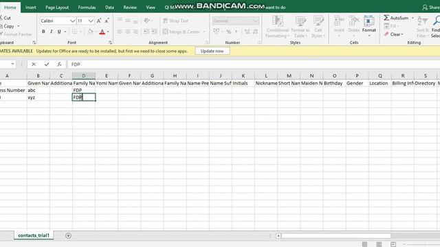This screenshot has height=247, width=440.
Task: Switch to Page Break Preview in status bar
Action: point(393,244)
